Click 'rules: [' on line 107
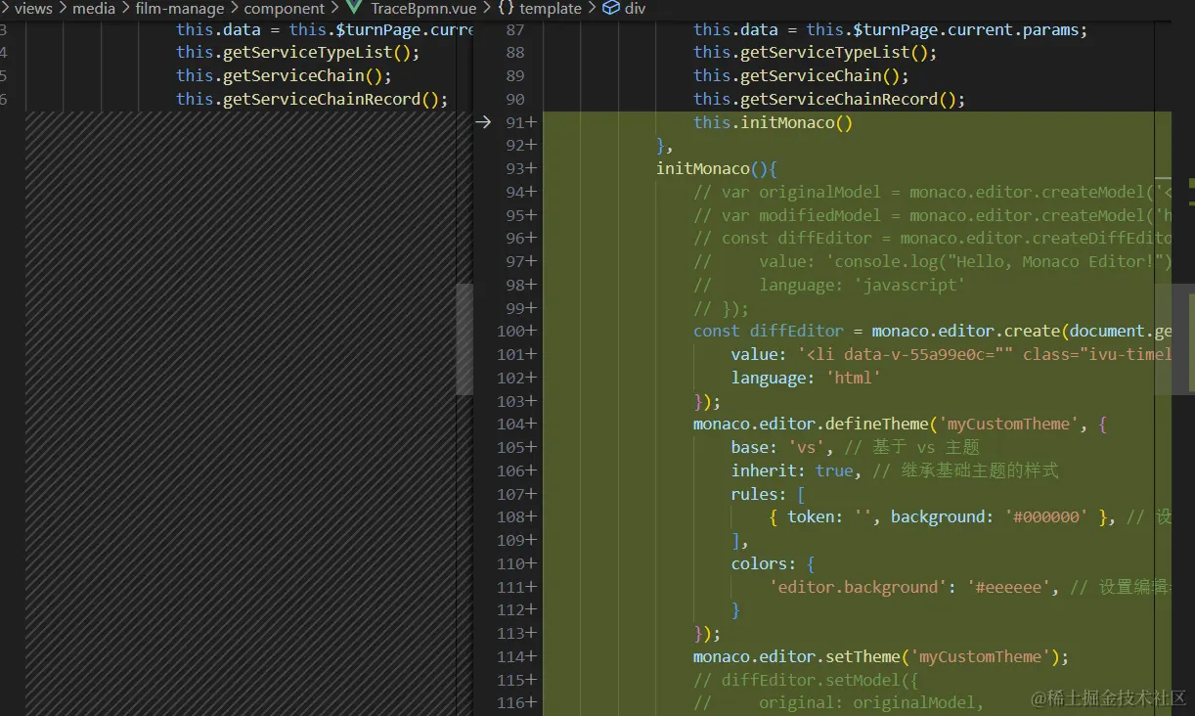The width and height of the screenshot is (1195, 716). tap(768, 494)
